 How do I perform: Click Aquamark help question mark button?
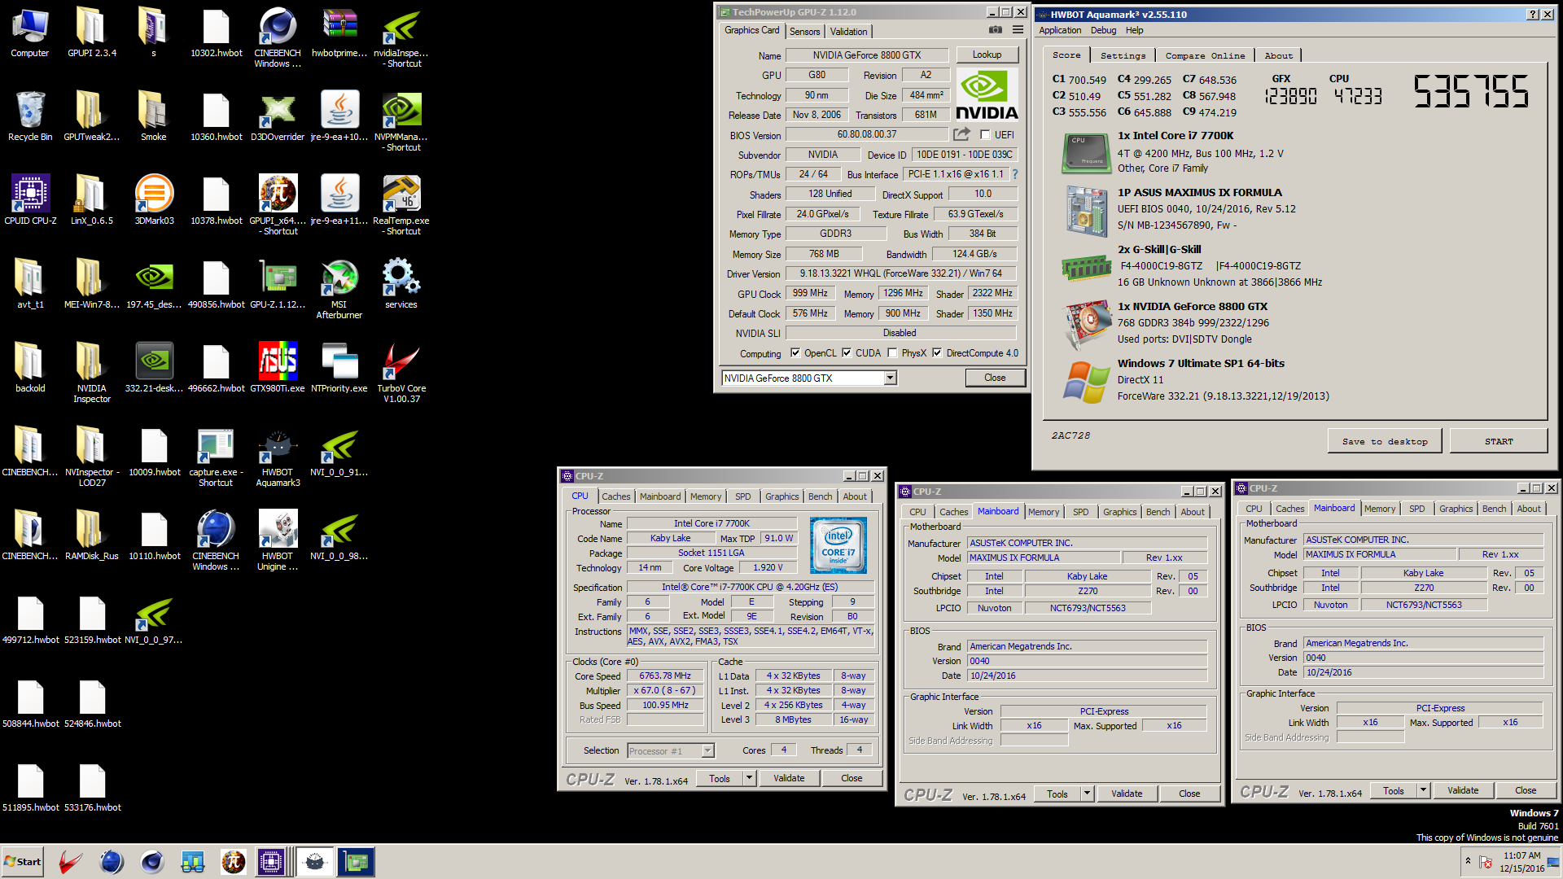[x=1533, y=15]
